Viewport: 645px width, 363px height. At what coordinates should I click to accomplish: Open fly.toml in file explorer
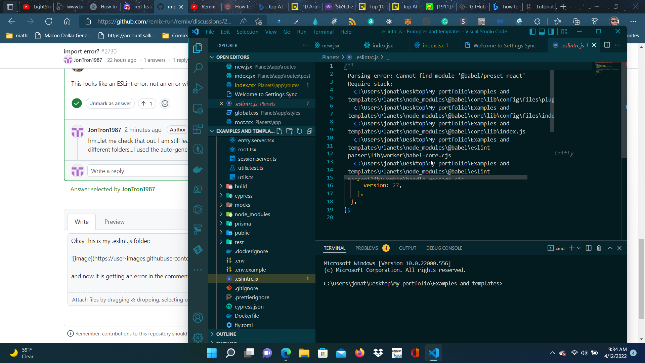tap(244, 325)
